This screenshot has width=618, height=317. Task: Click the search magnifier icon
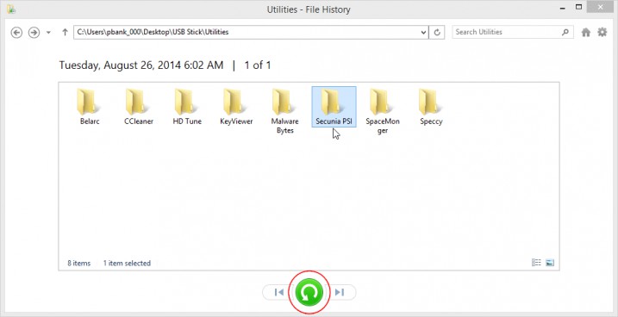click(x=565, y=32)
